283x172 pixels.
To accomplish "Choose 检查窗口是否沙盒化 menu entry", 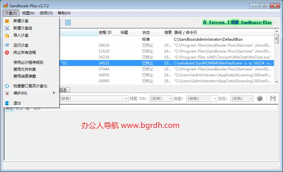I will coord(31,86).
